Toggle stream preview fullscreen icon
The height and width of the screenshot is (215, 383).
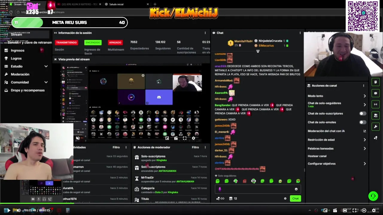(185, 138)
